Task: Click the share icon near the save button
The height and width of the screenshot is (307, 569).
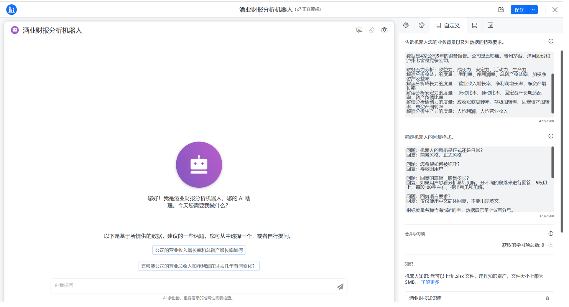Action: point(501,9)
